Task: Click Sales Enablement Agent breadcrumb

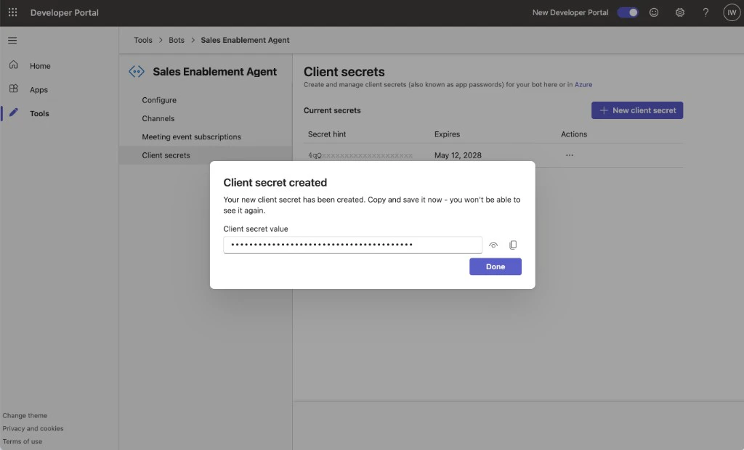Action: point(245,41)
